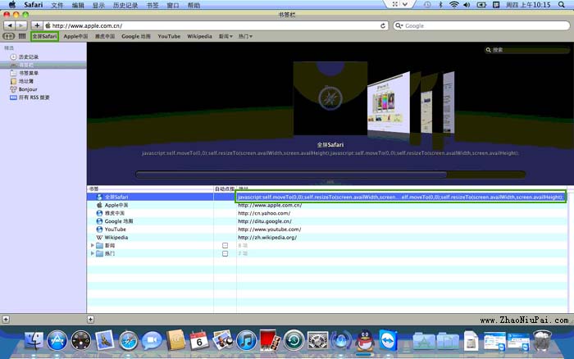Expand the 新闻 folder in bookmarks list
574x359 pixels.
pyautogui.click(x=92, y=245)
